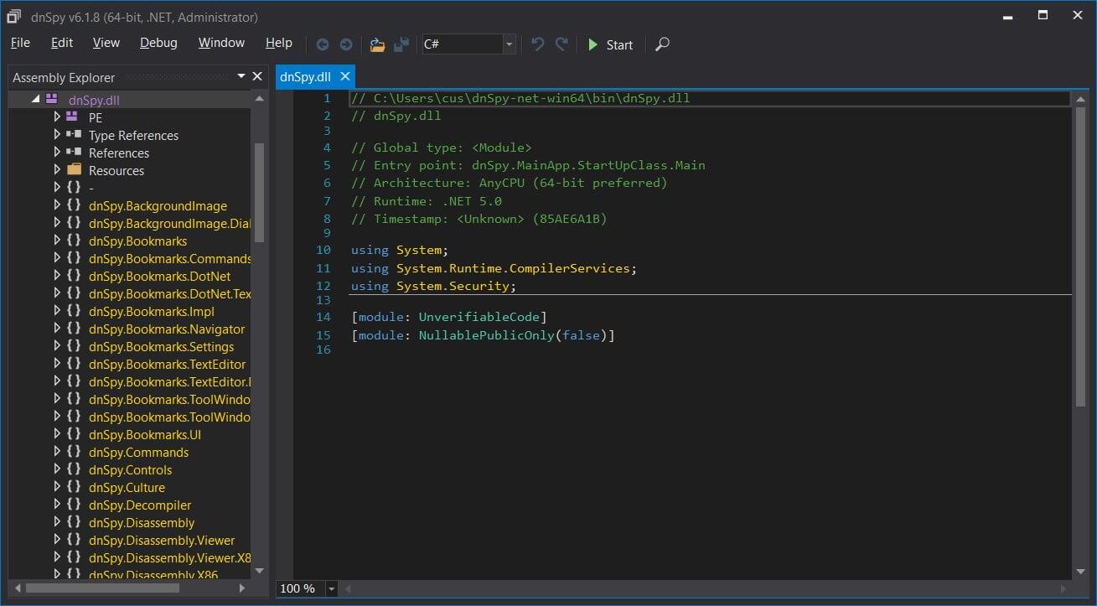Click the UnverifiableCode attribute reference

(x=479, y=317)
